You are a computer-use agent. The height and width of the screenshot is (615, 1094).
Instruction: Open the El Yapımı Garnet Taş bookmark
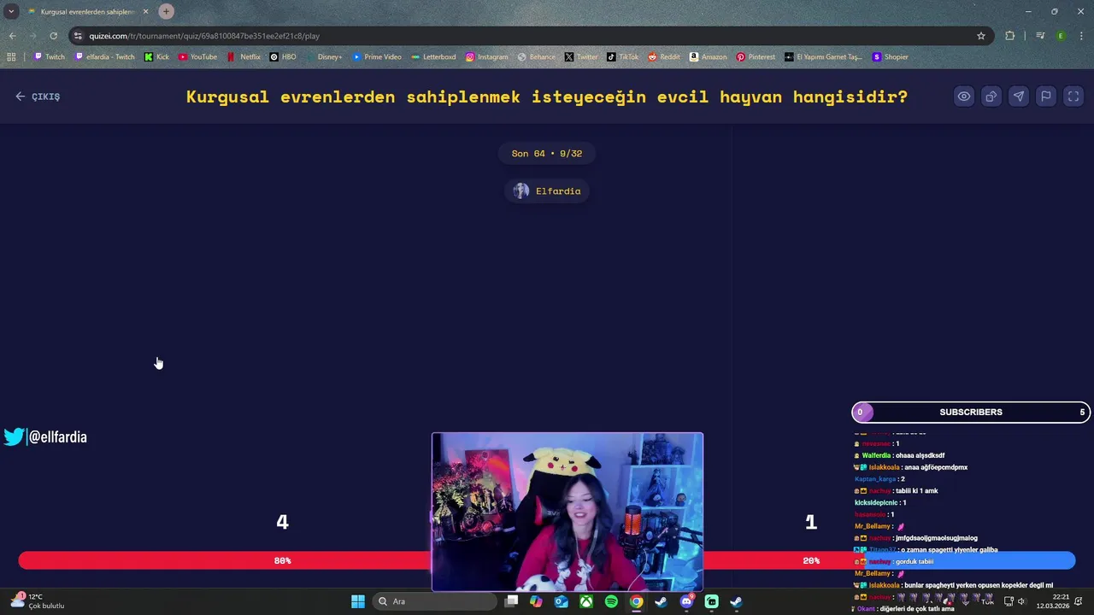click(824, 57)
